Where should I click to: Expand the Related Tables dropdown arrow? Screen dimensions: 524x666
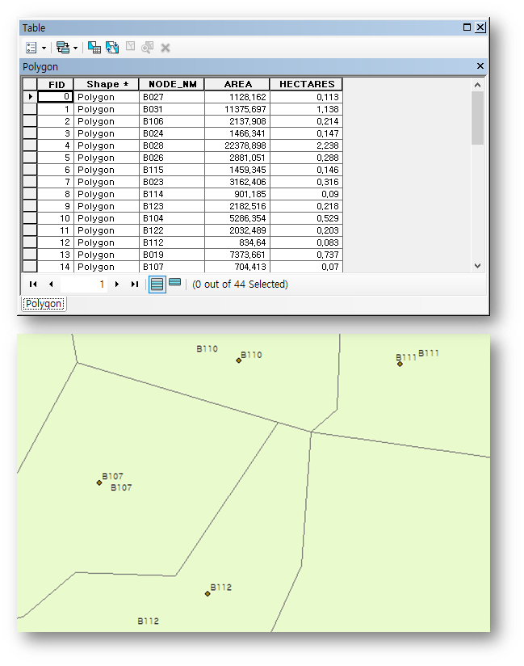(x=75, y=48)
